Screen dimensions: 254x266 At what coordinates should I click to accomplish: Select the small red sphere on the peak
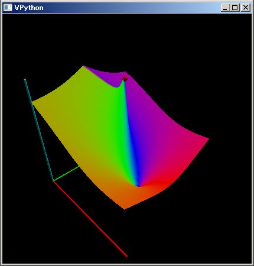coord(125,79)
